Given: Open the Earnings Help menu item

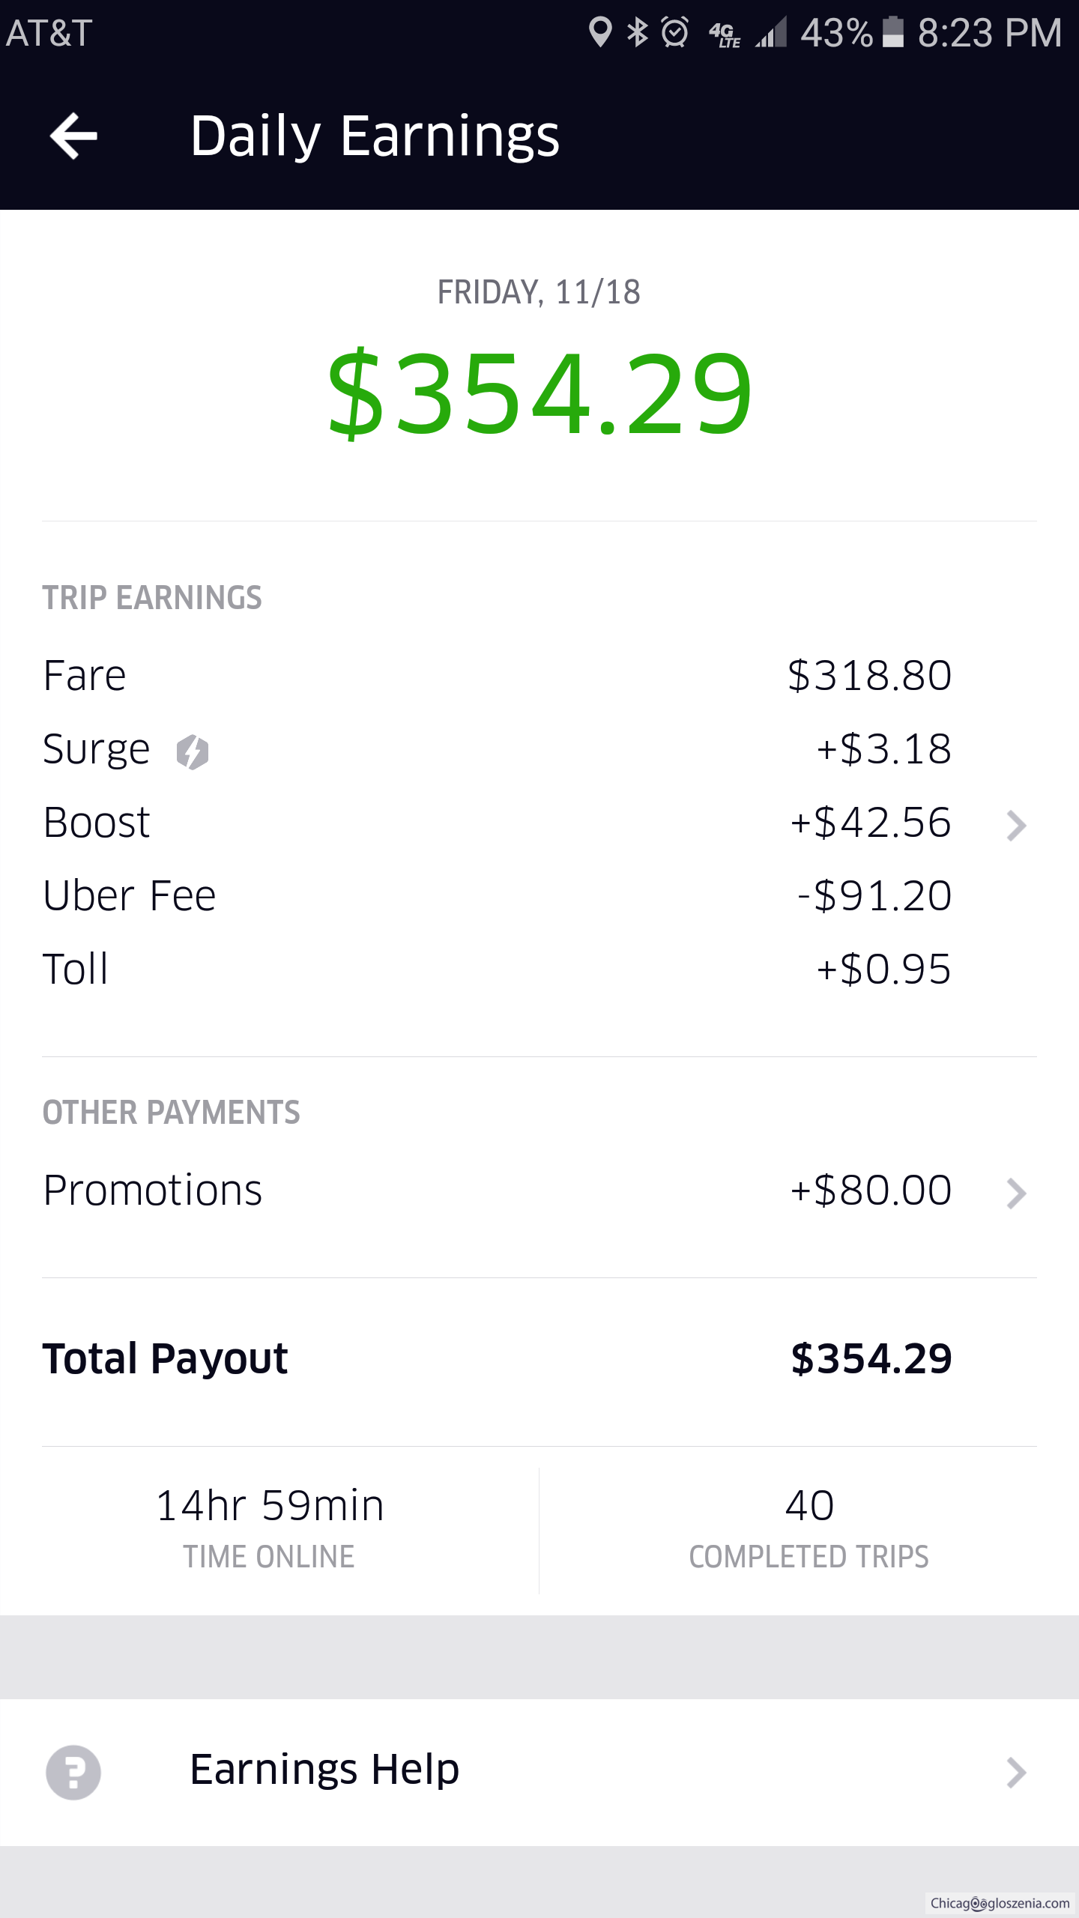Looking at the screenshot, I should click(x=324, y=1770).
